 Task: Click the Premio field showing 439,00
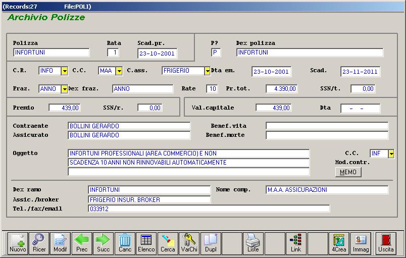coord(65,108)
